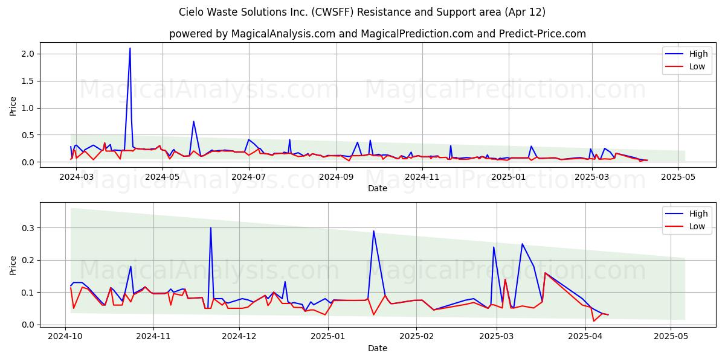The height and width of the screenshot is (362, 725).
Task: Click the 2024-10 tick label on bottom chart
Action: point(66,337)
